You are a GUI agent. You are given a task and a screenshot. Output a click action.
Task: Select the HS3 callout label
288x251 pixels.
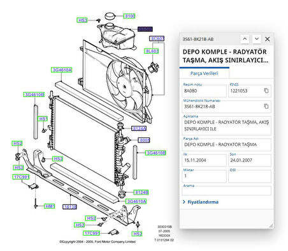click(82, 20)
